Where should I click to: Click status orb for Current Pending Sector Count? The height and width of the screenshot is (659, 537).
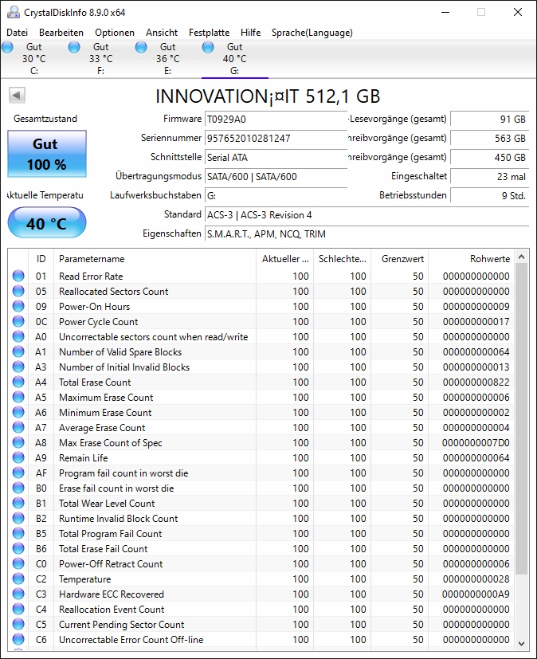click(x=18, y=624)
